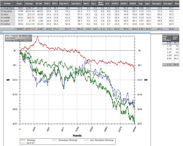Click the cutoff winnings value $7.95
This screenshot has width=183, height=146.
(32, 21)
